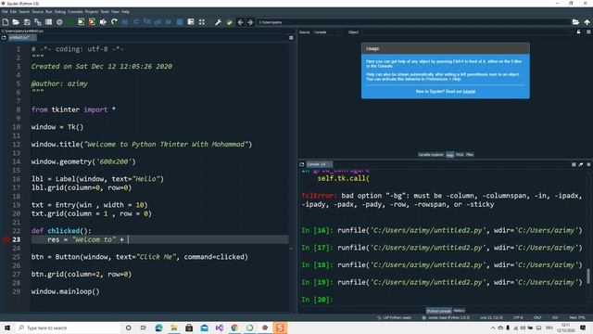Open the File menu
The image size is (593, 334).
[5, 12]
